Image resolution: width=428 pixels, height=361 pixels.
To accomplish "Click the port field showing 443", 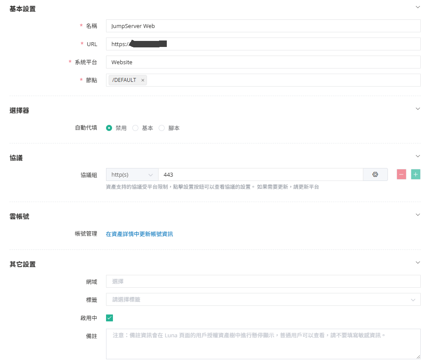I will pos(260,174).
